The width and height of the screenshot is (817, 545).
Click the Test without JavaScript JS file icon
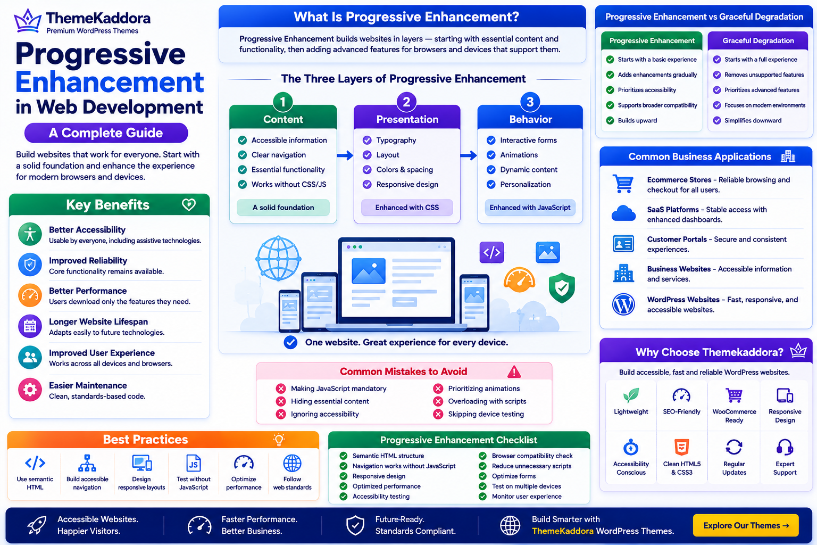tap(194, 463)
